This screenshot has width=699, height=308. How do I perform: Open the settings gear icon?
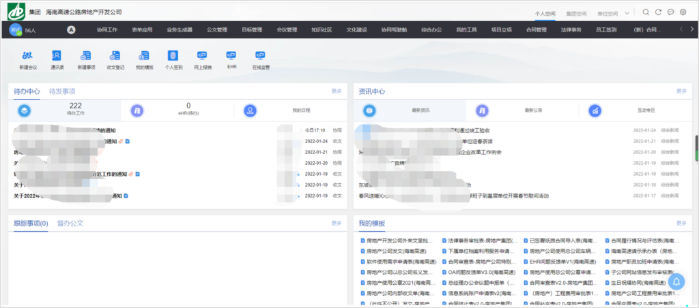(x=683, y=12)
